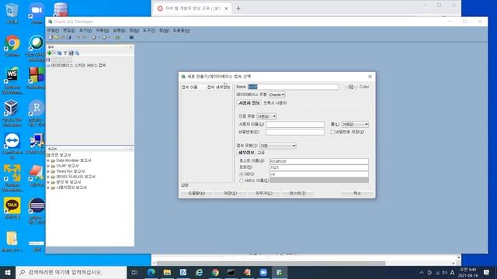
Task: Open the VirtualBox cube desktop icon
Action: (x=12, y=113)
